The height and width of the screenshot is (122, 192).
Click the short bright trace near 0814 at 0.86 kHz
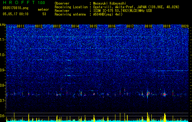68,76
